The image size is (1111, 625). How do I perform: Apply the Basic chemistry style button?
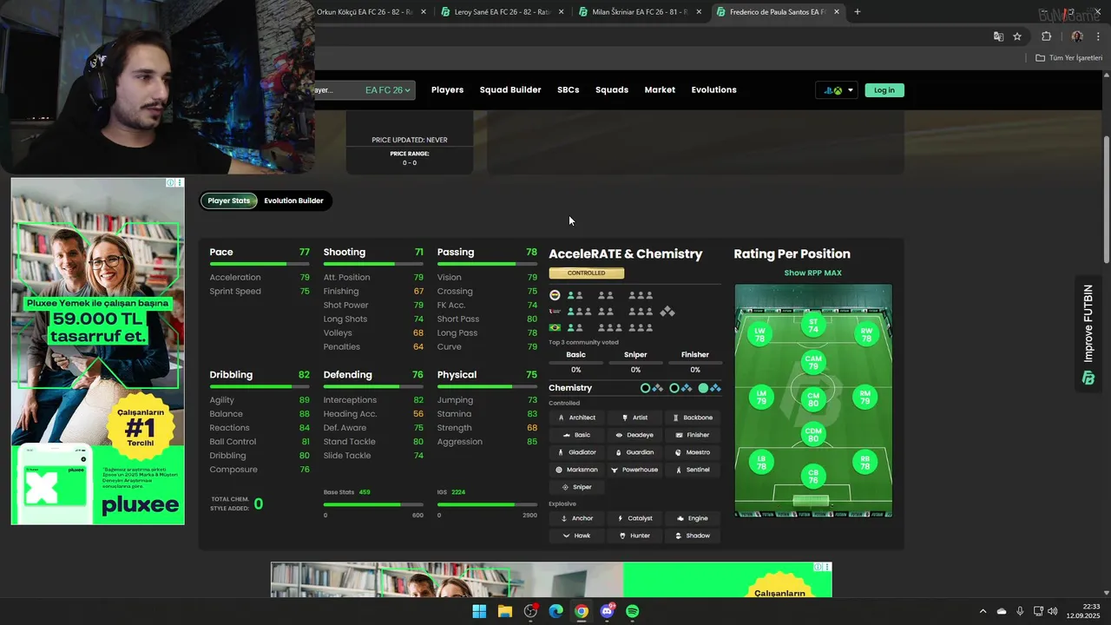[576, 435]
